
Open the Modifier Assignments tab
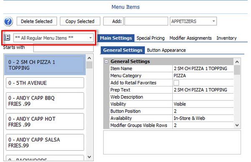pyautogui.click(x=190, y=38)
